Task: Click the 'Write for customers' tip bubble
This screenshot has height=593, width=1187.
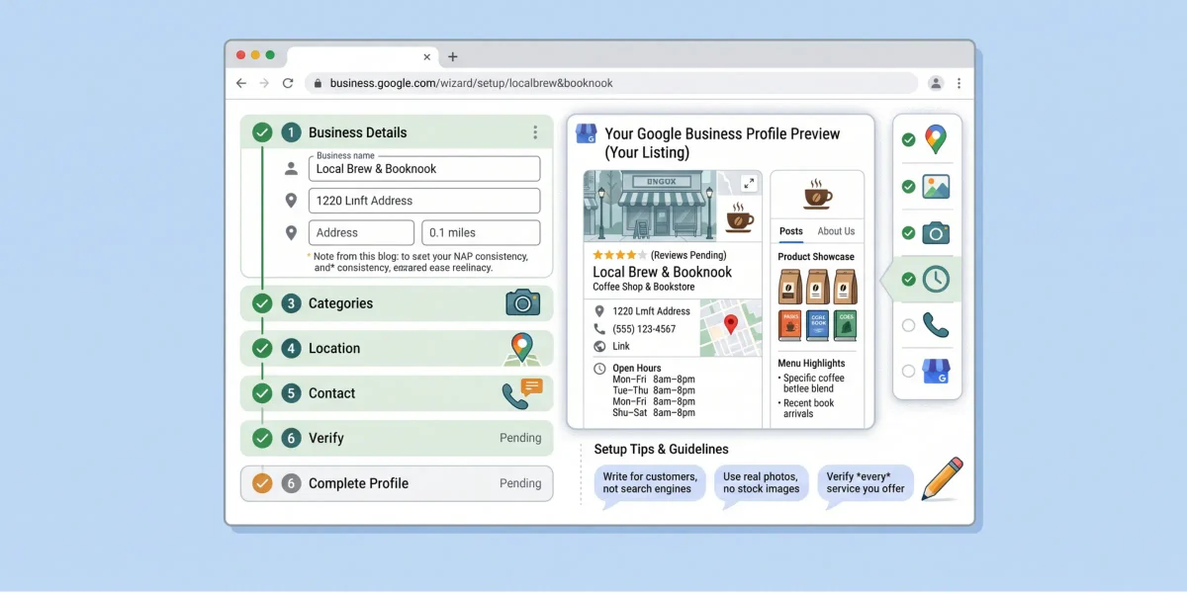Action: tap(650, 484)
